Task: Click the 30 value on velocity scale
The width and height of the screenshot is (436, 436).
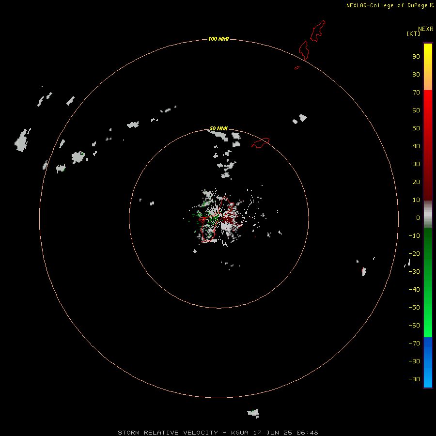Action: (x=416, y=164)
